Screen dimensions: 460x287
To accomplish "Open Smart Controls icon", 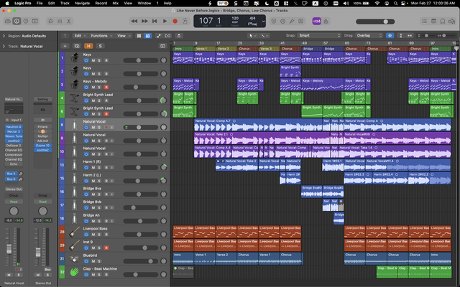I will click(x=51, y=21).
